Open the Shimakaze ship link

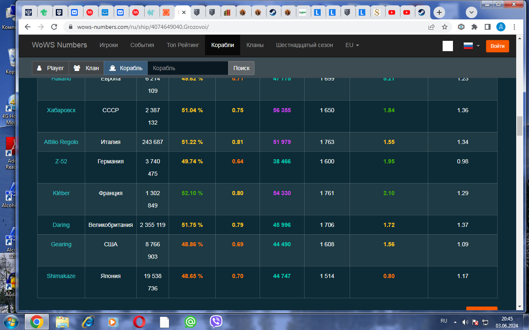point(61,276)
